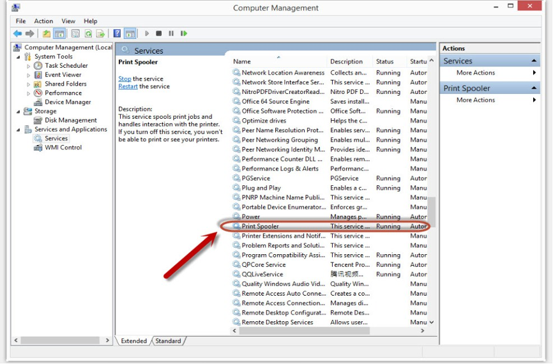Click the Refresh toolbar icon
The image size is (553, 364).
tap(88, 33)
